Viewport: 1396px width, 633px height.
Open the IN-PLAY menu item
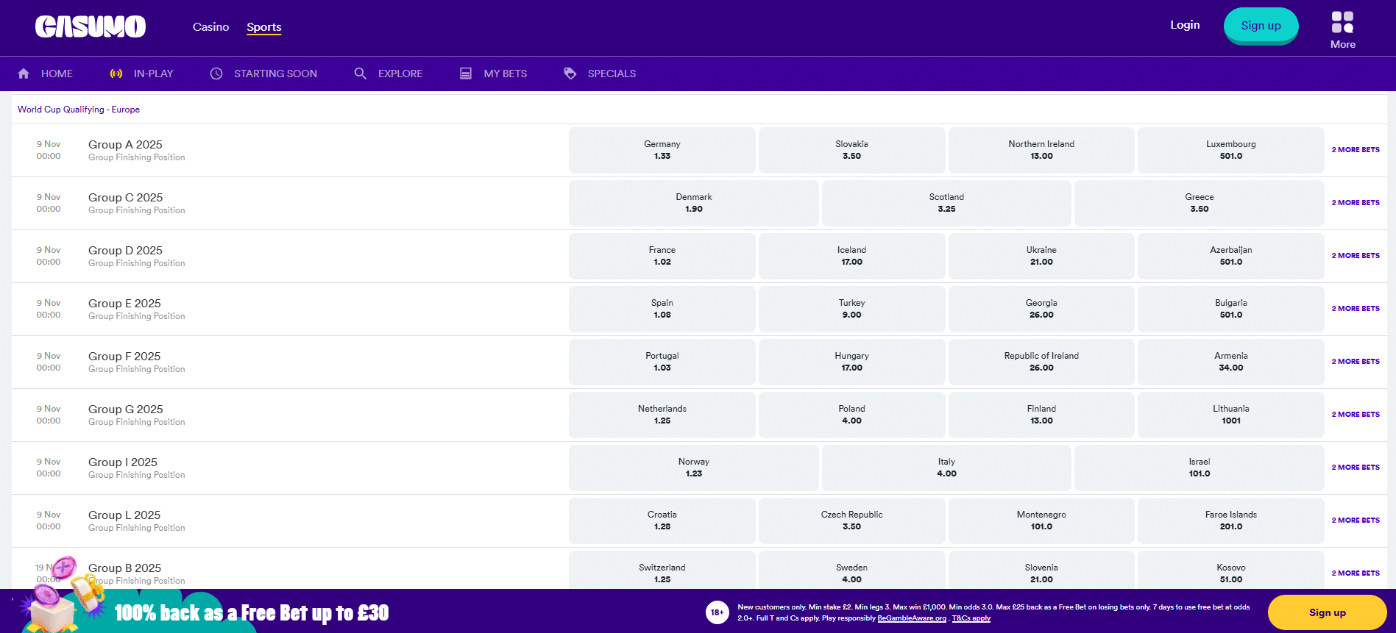click(154, 74)
